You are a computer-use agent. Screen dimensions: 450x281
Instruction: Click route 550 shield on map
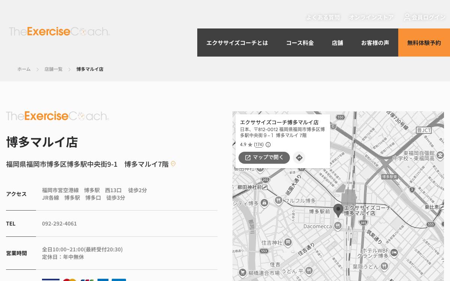pyautogui.click(x=340, y=117)
